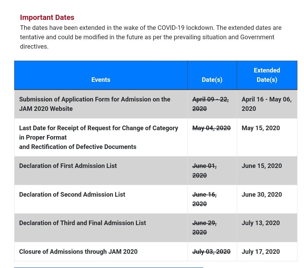The height and width of the screenshot is (268, 304).
Task: Click Declaration of First Admission List
Action: [x=68, y=166]
